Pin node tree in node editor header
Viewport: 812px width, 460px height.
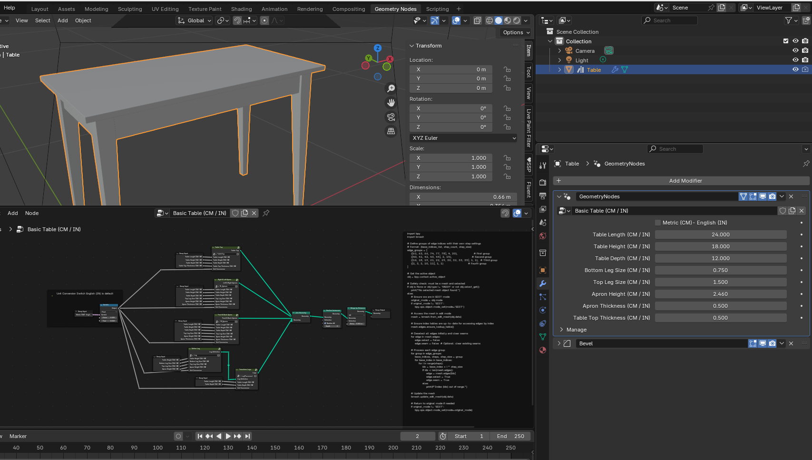(x=266, y=213)
